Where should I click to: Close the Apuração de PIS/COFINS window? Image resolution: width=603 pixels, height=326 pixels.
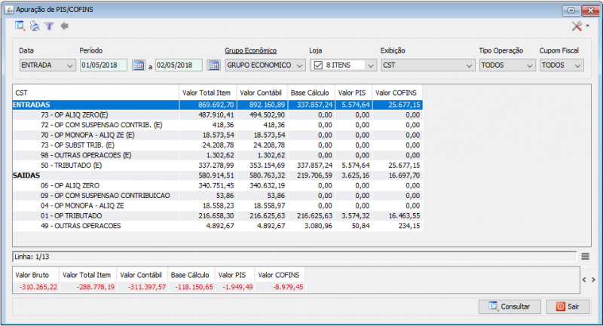click(590, 11)
